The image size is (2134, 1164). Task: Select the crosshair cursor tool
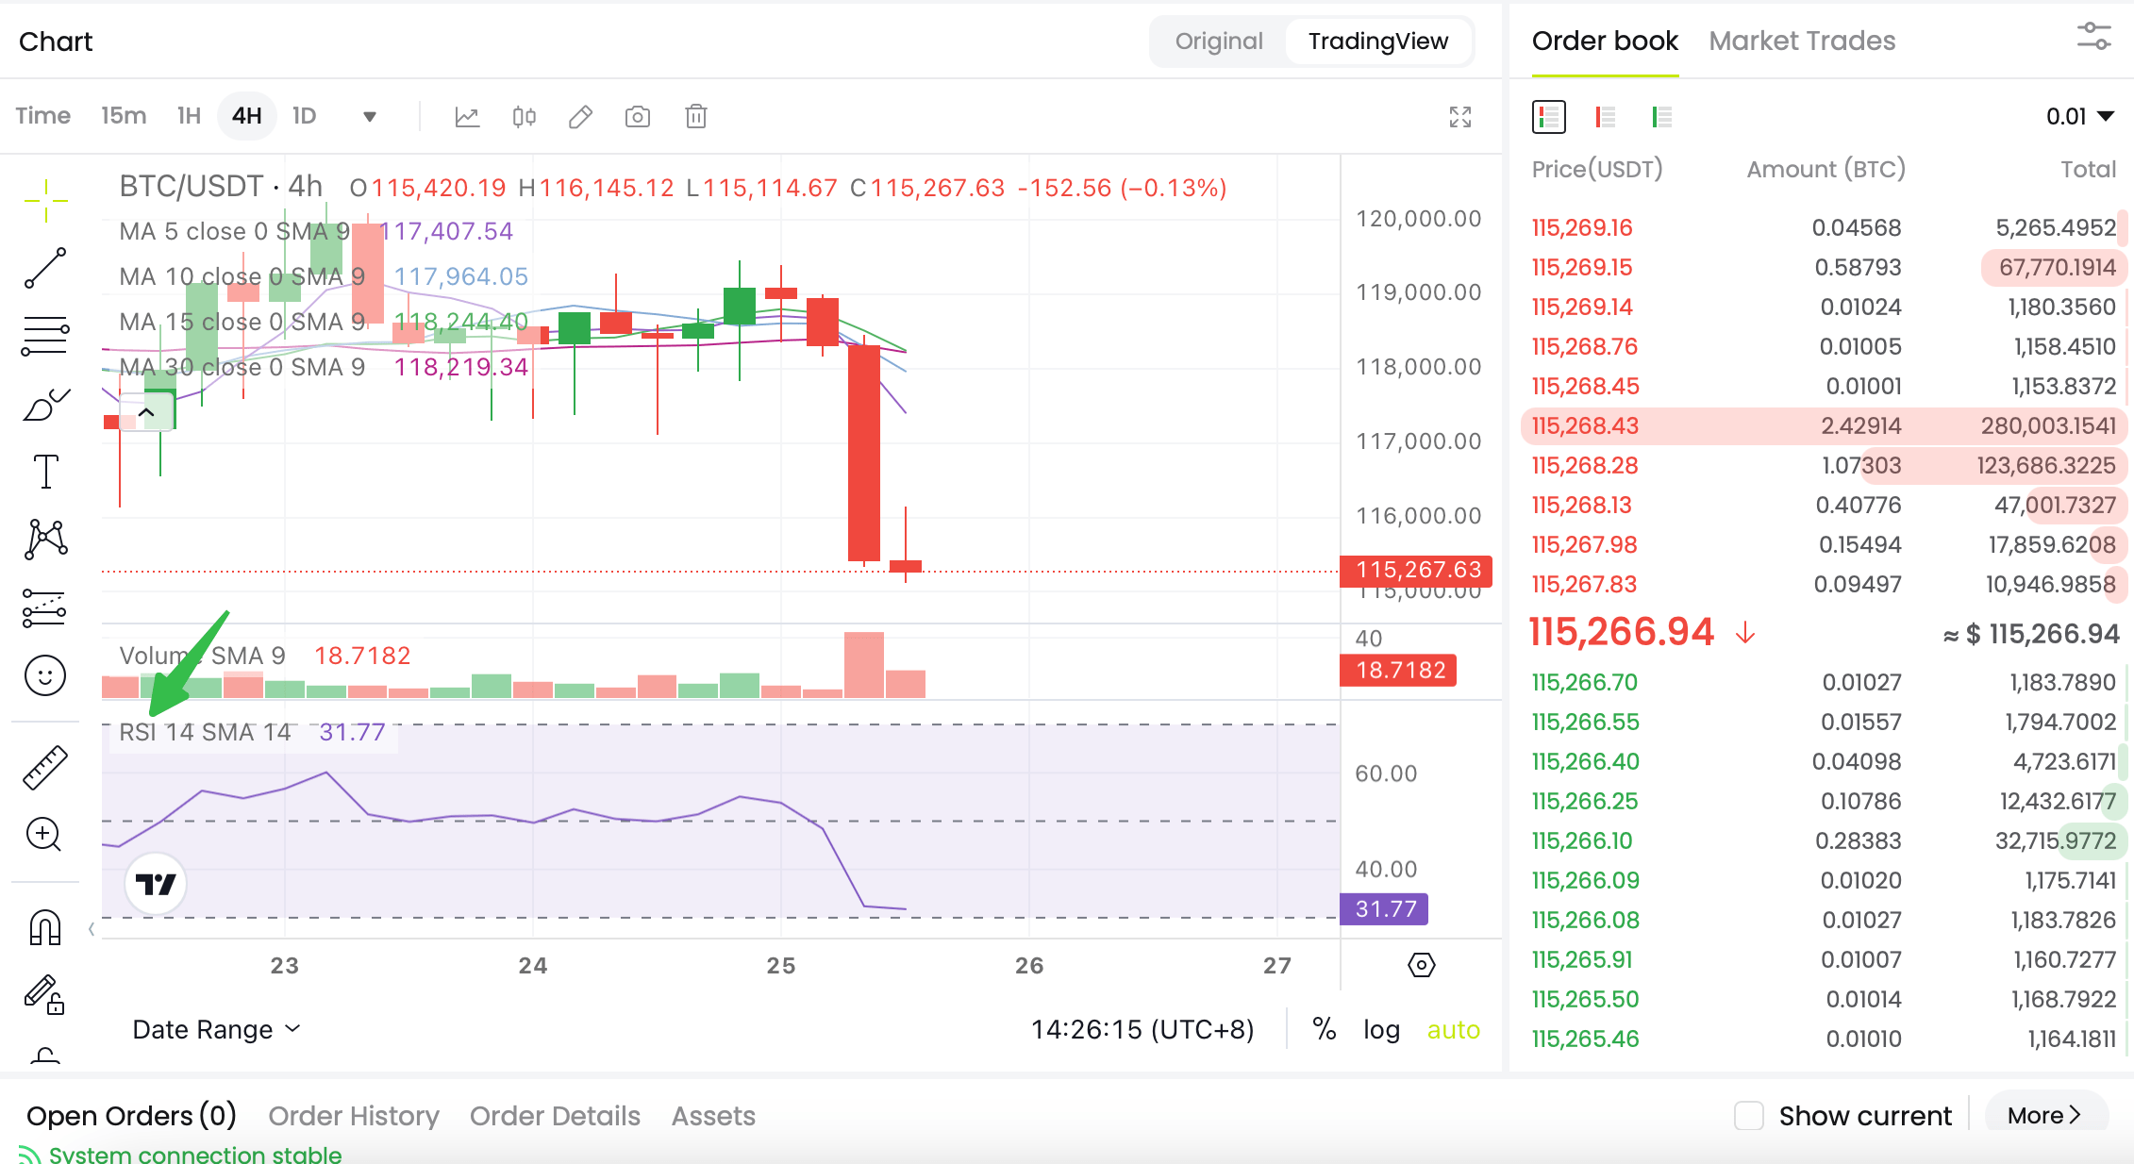pyautogui.click(x=45, y=200)
